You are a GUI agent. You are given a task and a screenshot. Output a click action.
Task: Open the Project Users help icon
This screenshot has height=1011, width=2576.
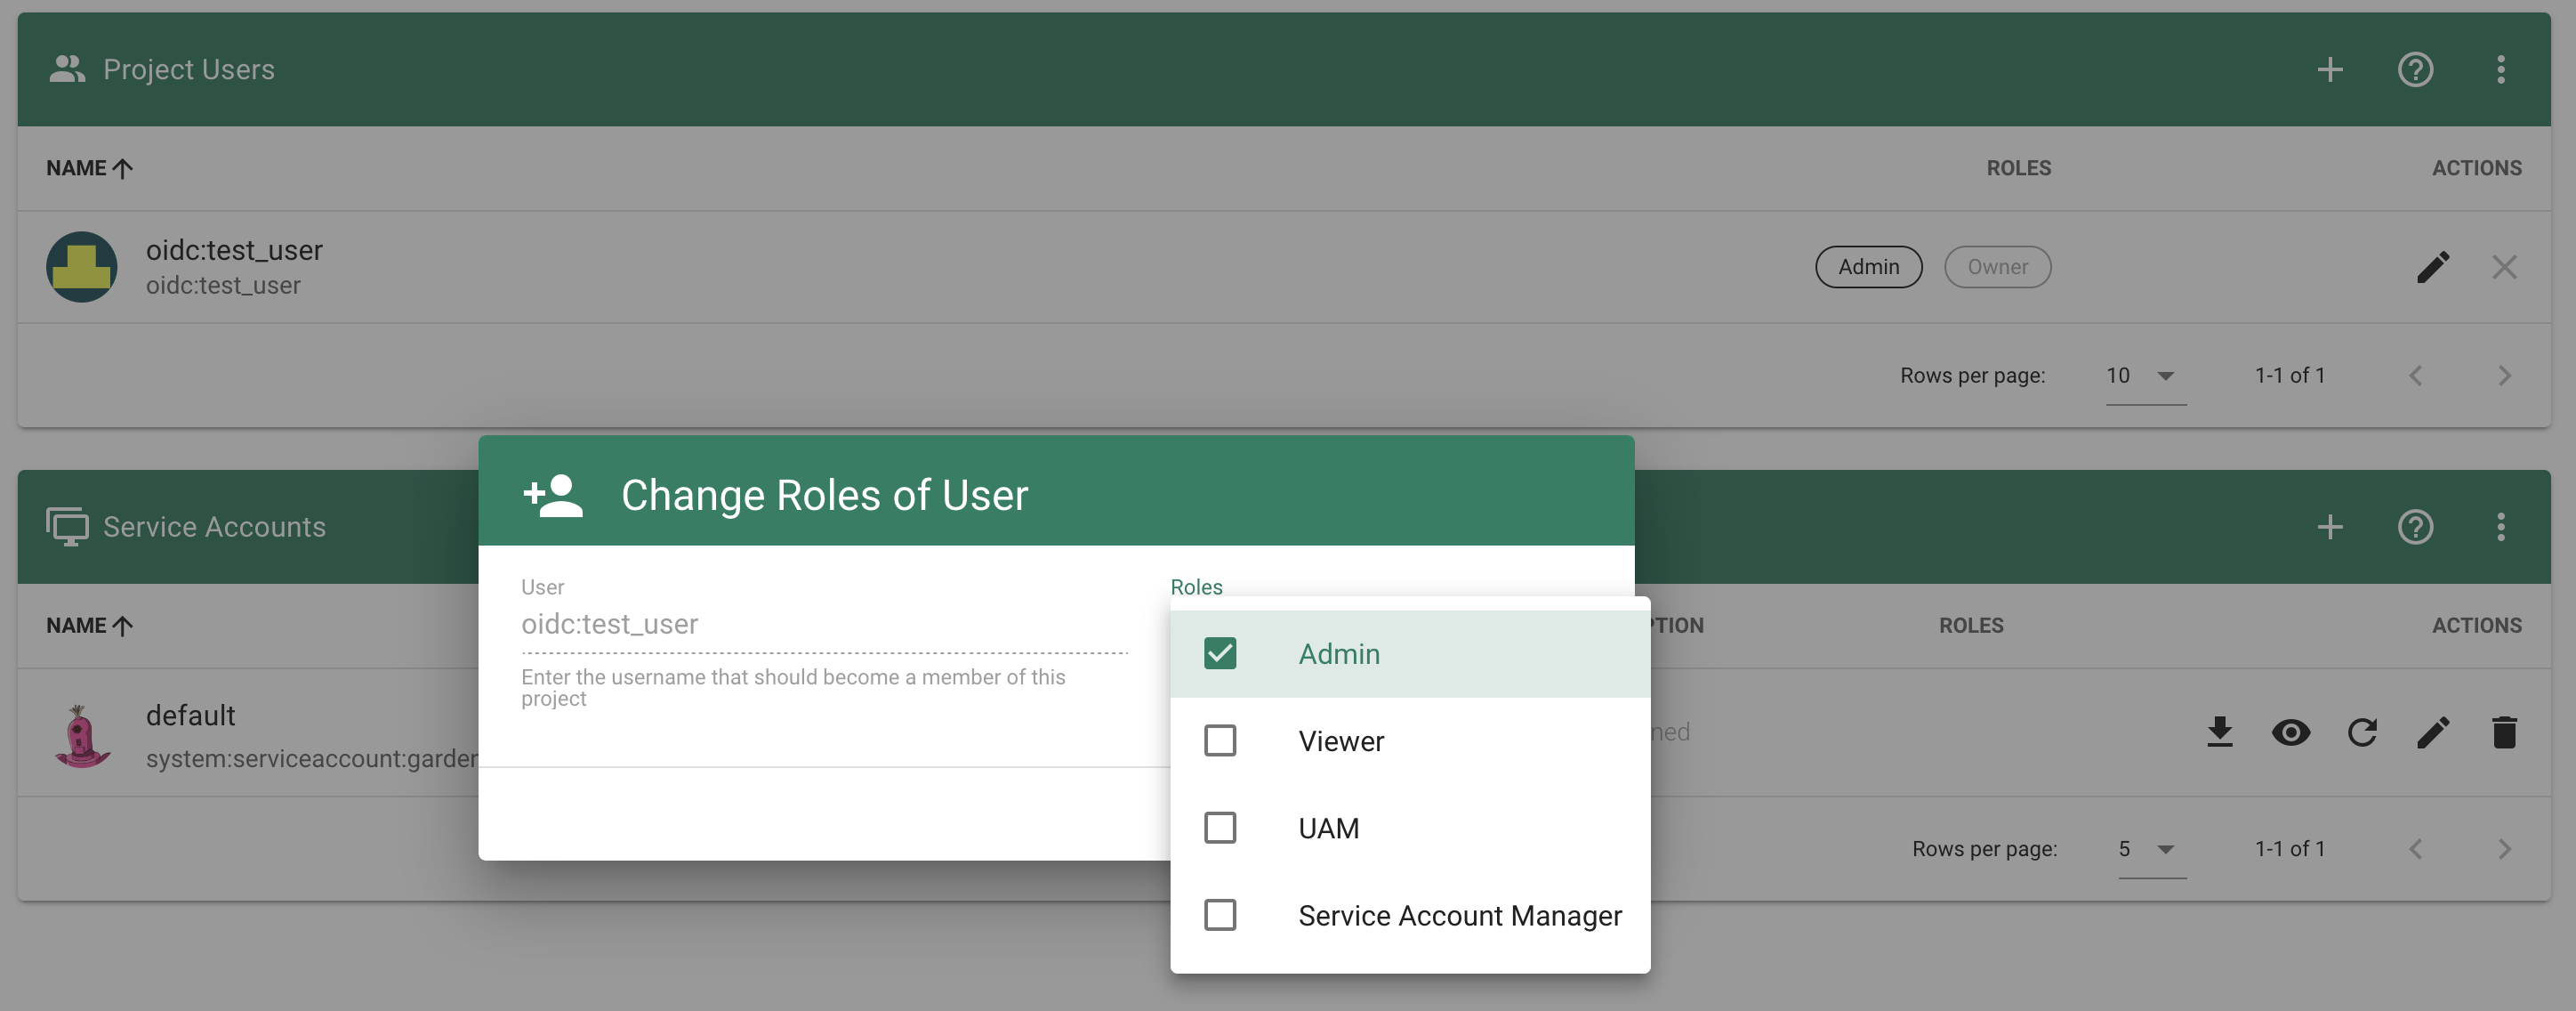2415,69
